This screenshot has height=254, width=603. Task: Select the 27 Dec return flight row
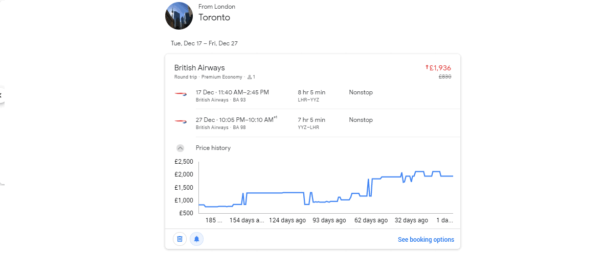click(x=312, y=123)
